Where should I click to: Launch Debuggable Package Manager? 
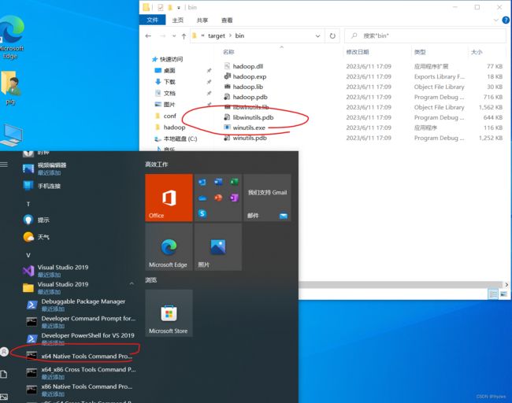[80, 305]
